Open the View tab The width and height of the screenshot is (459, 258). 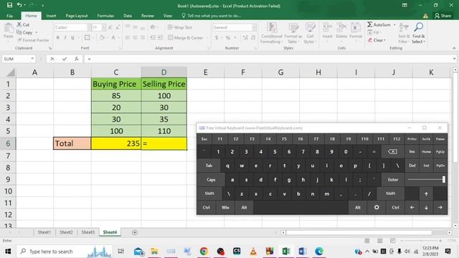click(167, 16)
